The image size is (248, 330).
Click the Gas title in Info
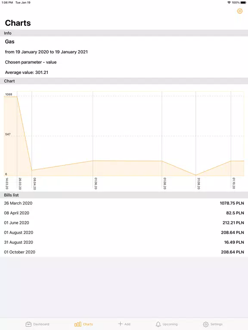point(10,41)
